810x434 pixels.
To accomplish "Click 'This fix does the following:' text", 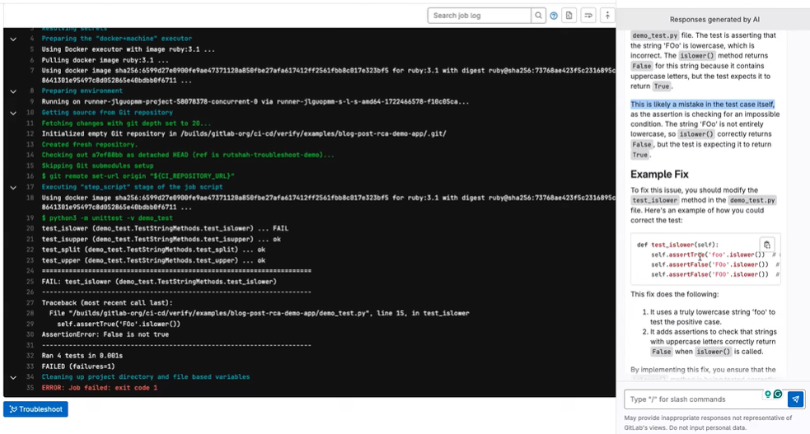I will coord(675,294).
